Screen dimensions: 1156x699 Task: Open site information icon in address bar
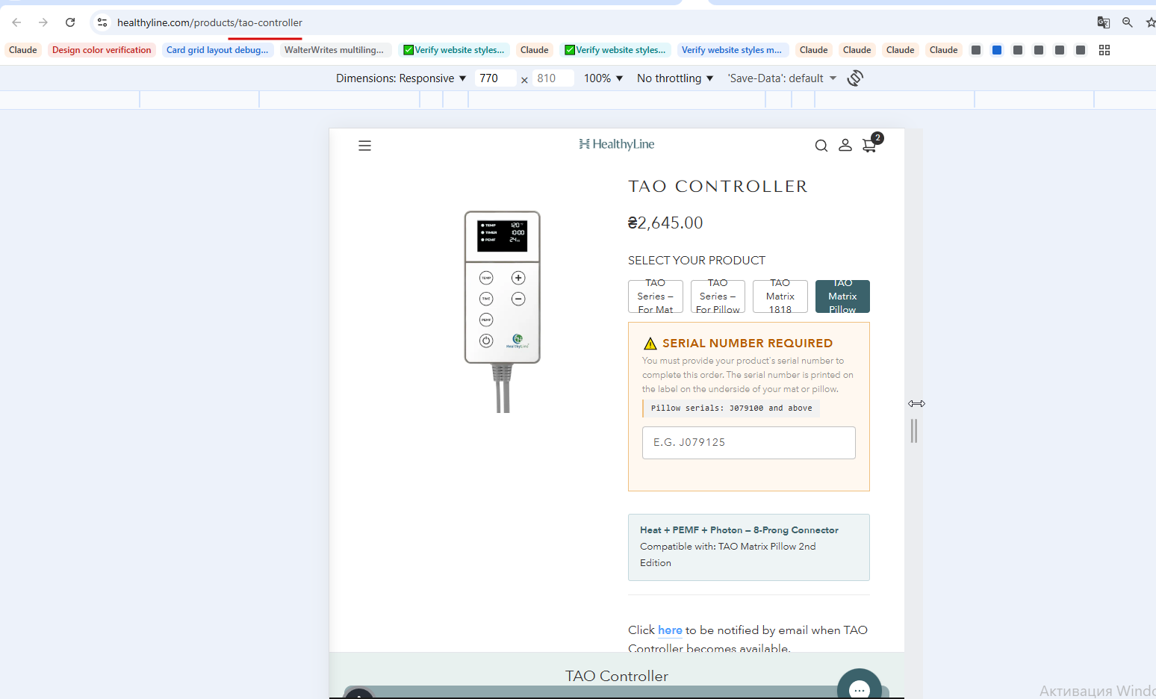coord(102,22)
